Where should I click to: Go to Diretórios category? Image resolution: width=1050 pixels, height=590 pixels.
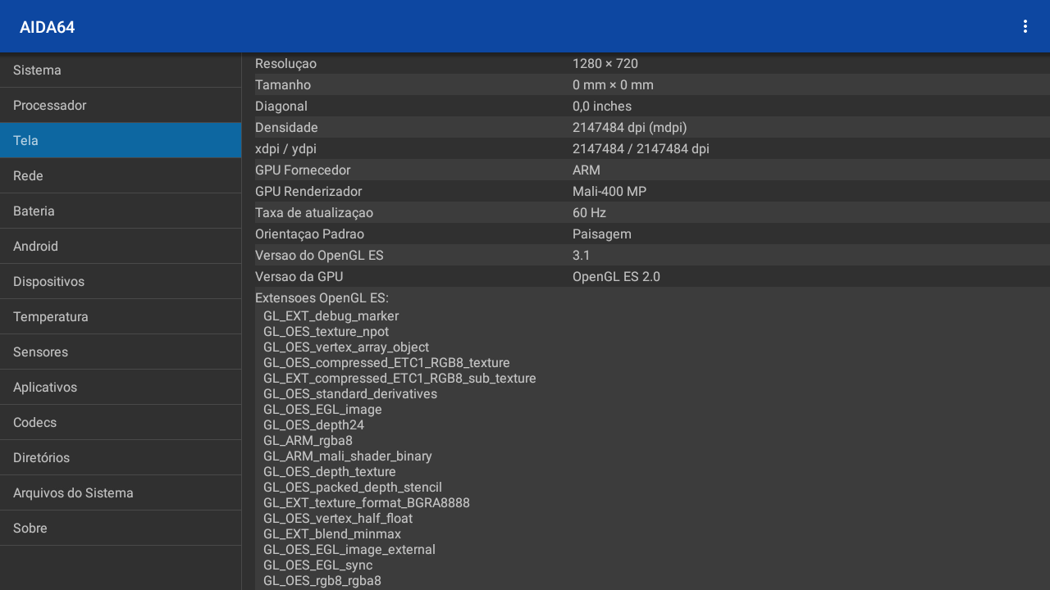tap(121, 458)
